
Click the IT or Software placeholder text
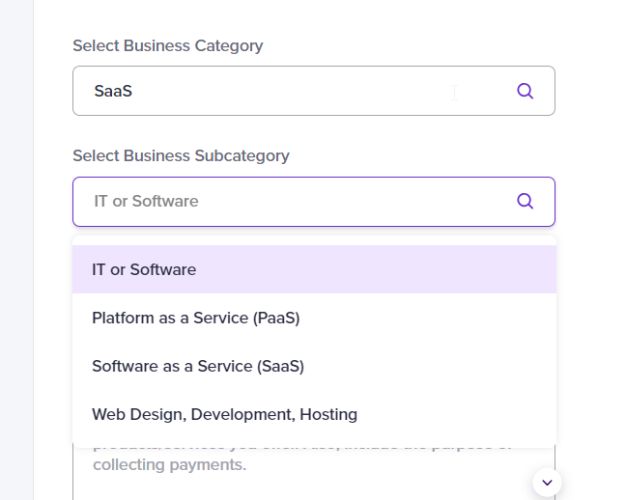(x=146, y=201)
